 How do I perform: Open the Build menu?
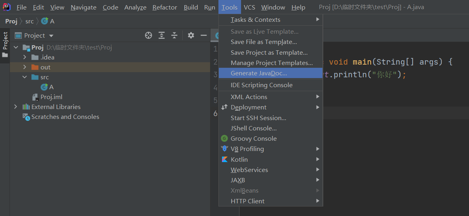[191, 7]
